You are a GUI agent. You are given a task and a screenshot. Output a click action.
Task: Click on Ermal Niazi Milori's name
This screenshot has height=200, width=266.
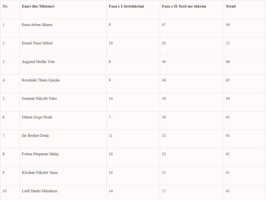coord(37,43)
